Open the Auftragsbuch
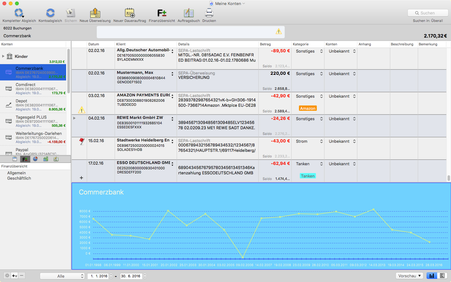Screen dimensions: 451x282 pos(189,13)
